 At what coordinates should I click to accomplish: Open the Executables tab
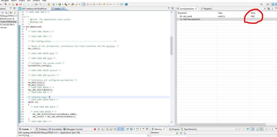(x=55, y=129)
